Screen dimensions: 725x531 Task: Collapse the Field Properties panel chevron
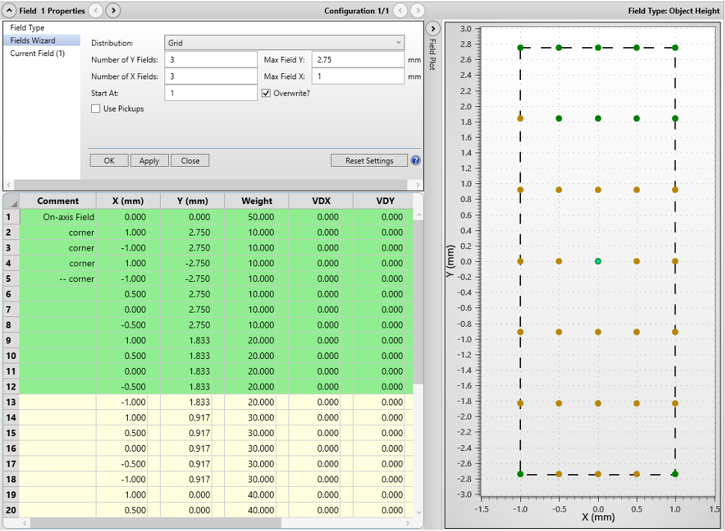coord(10,10)
